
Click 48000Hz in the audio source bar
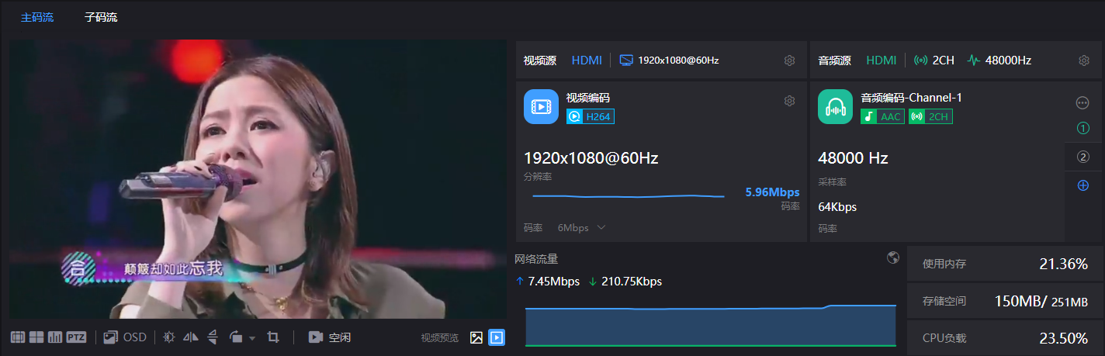[1008, 60]
